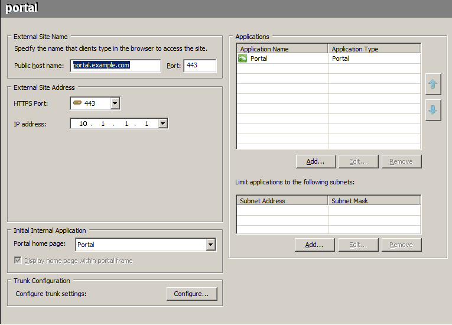This screenshot has height=325, width=452.
Task: Add a new application to the list
Action: [316, 161]
